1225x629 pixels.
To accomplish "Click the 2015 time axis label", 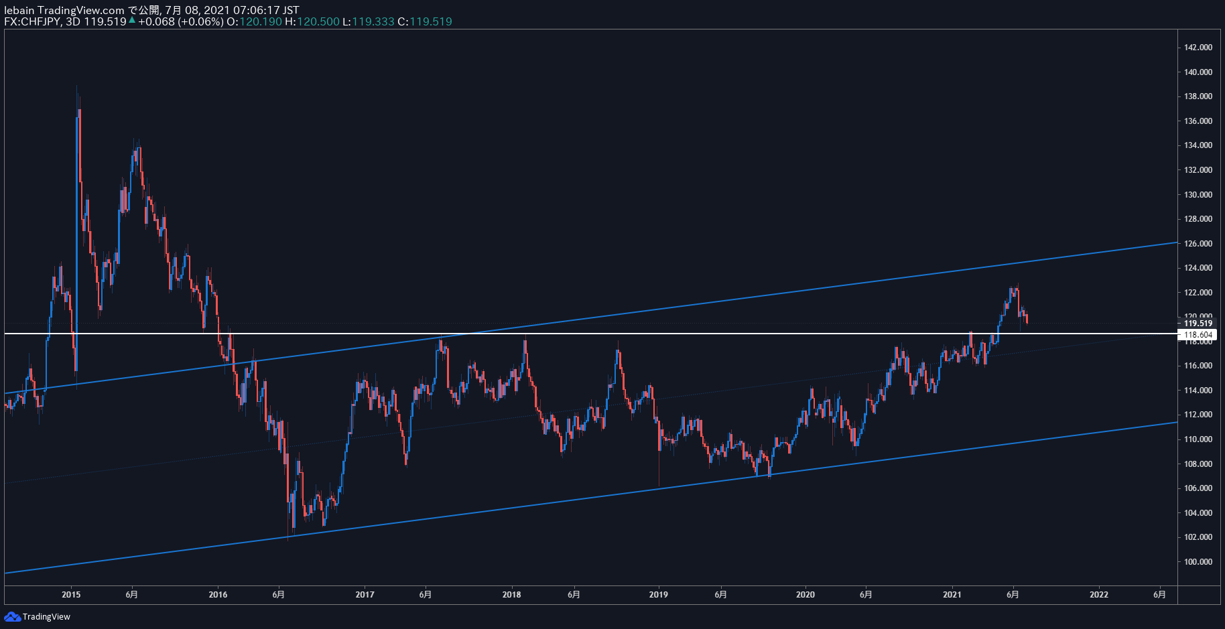I will tap(71, 595).
